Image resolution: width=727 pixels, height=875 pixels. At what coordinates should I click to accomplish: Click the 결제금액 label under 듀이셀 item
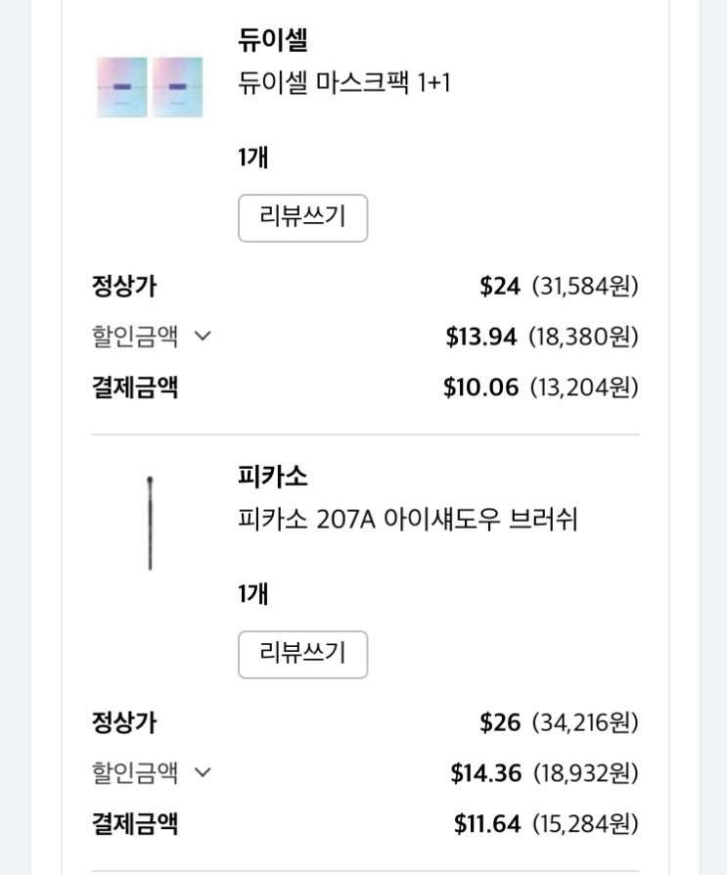point(135,387)
